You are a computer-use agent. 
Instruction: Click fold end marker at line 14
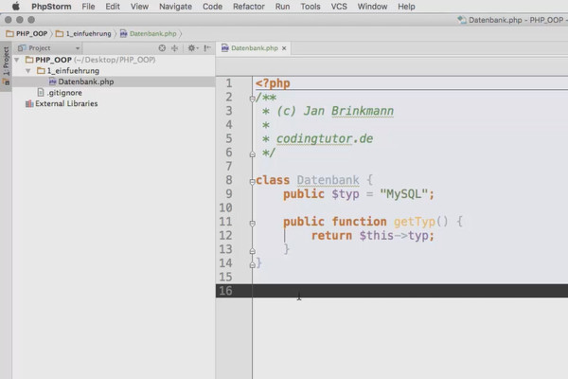tap(252, 264)
